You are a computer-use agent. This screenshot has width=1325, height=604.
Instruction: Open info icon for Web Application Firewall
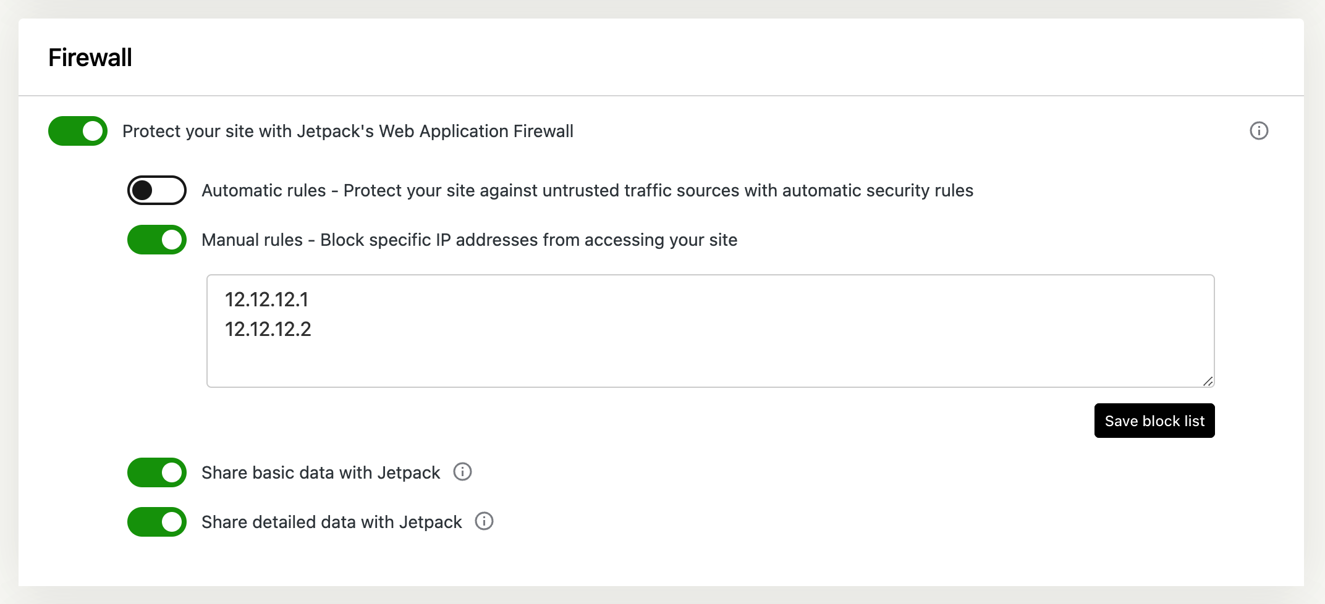click(1259, 131)
